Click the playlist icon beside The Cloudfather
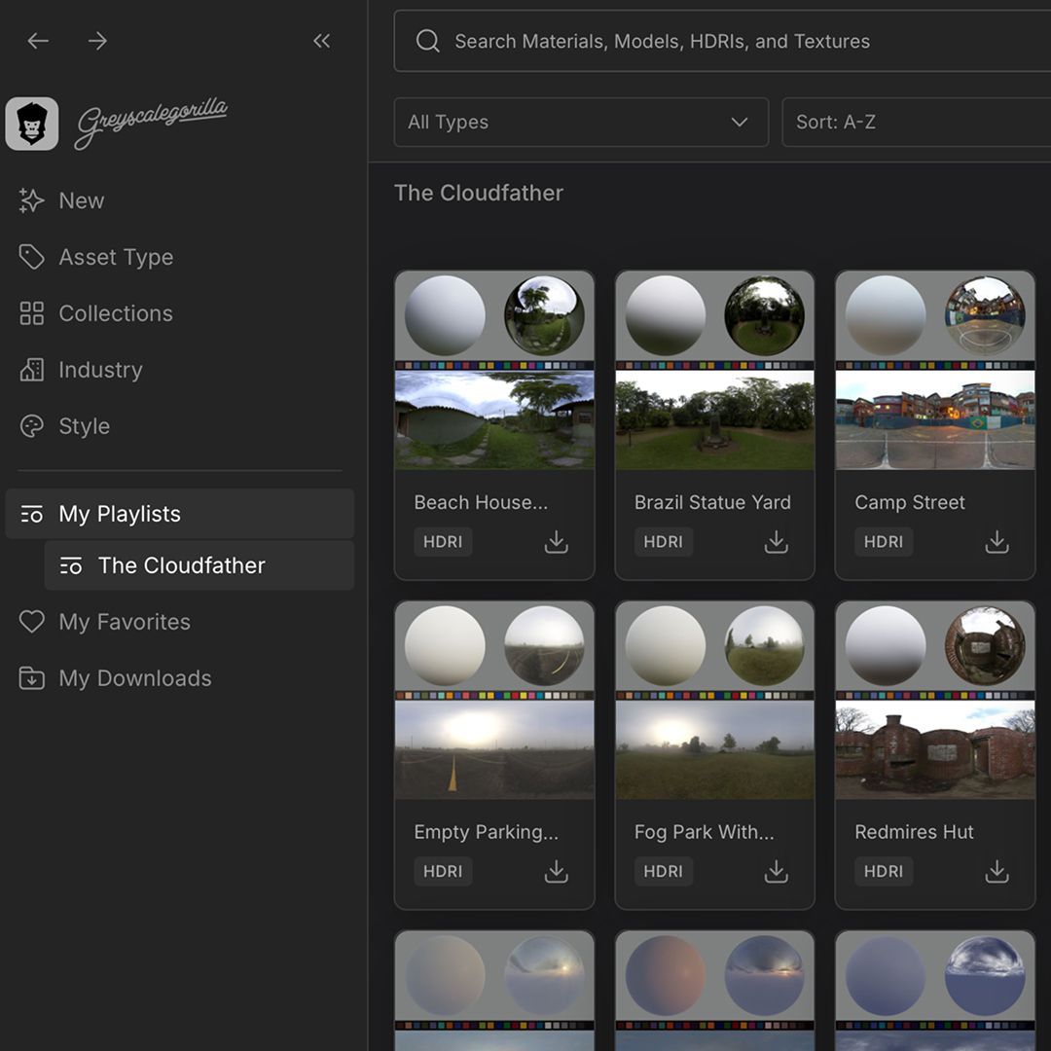This screenshot has width=1051, height=1051. 70,565
